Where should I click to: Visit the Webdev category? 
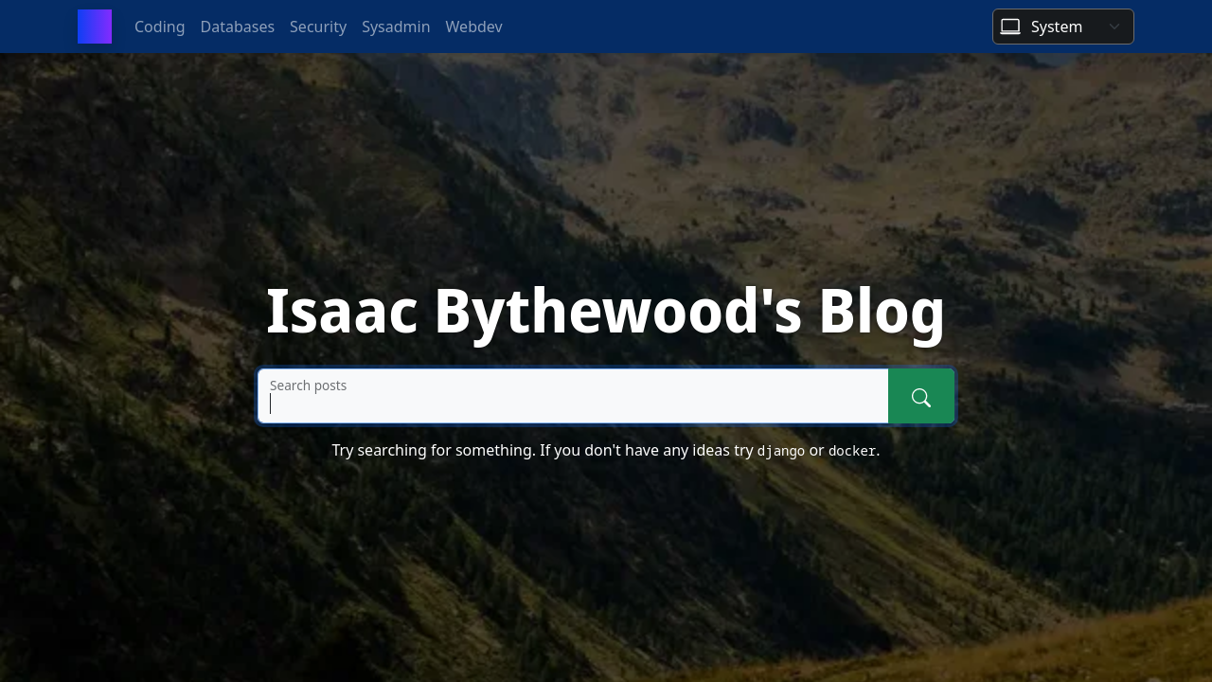click(x=473, y=27)
